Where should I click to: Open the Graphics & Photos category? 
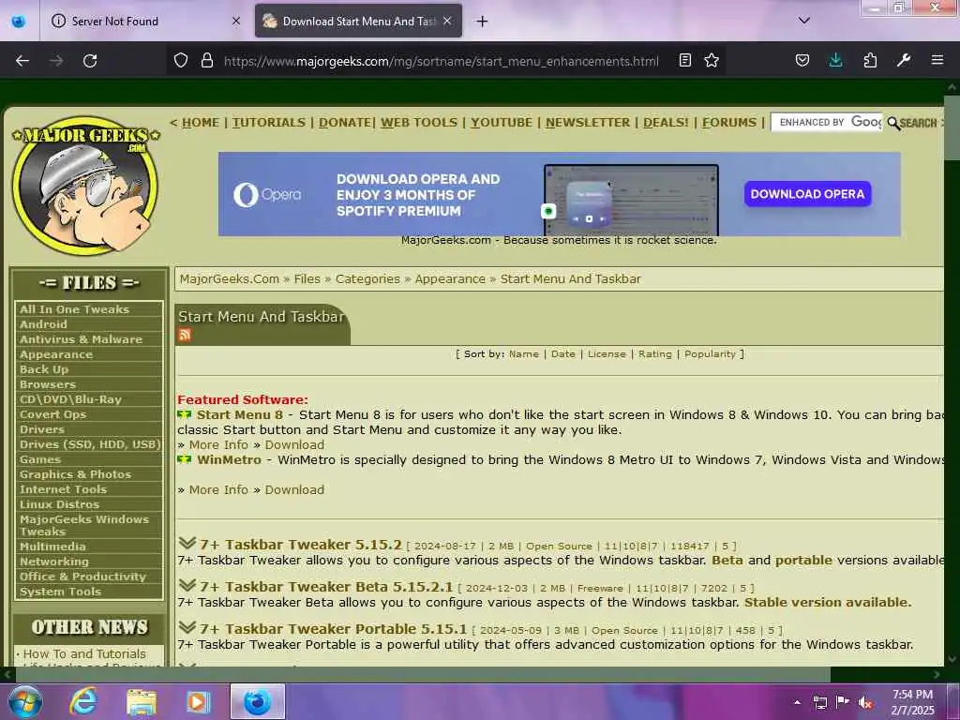75,475
